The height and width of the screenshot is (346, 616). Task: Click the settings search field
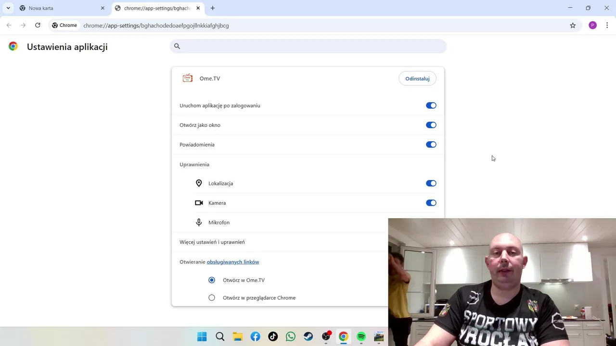coord(308,46)
